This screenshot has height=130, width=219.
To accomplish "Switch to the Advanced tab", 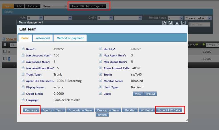I will [x=43, y=38].
